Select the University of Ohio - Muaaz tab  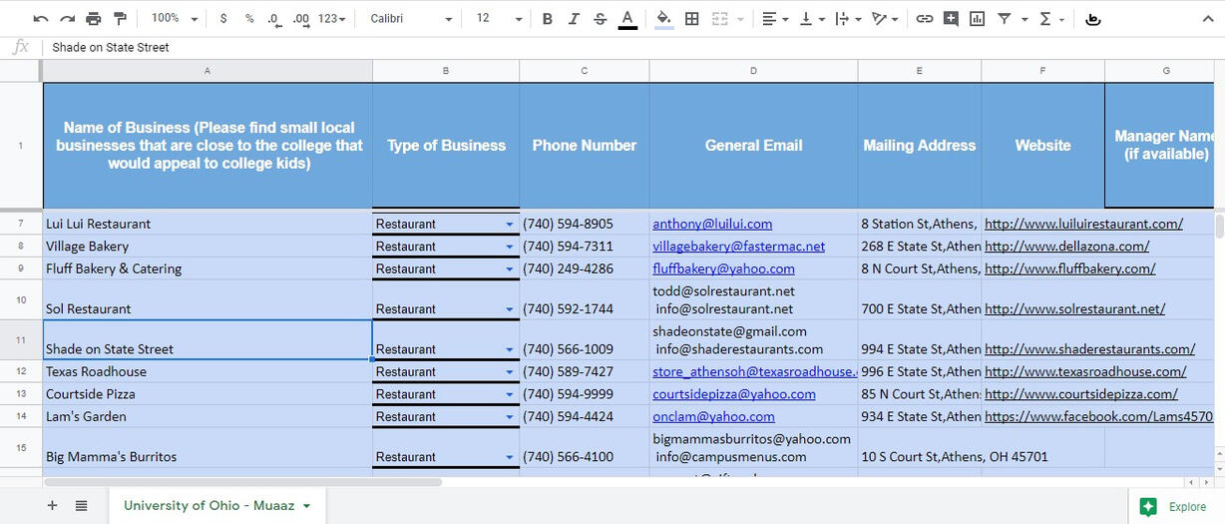[x=208, y=506]
